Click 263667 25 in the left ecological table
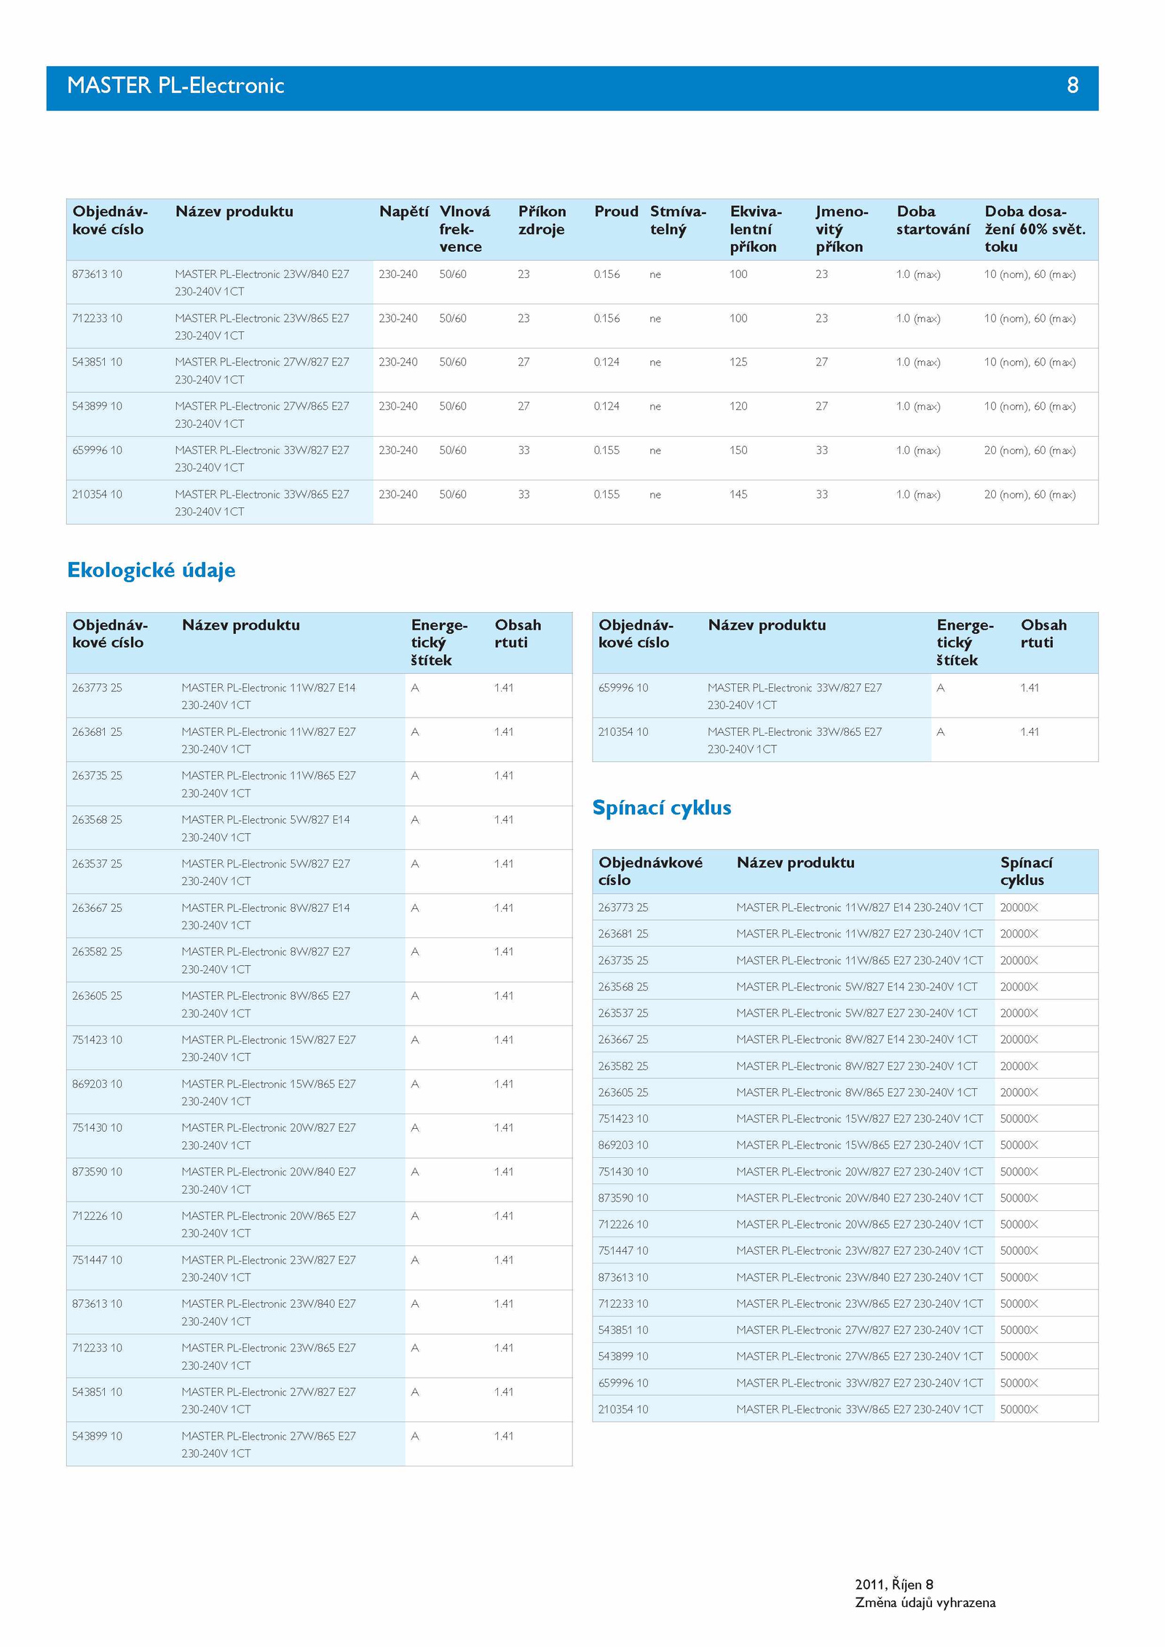1165x1647 pixels. (x=97, y=908)
